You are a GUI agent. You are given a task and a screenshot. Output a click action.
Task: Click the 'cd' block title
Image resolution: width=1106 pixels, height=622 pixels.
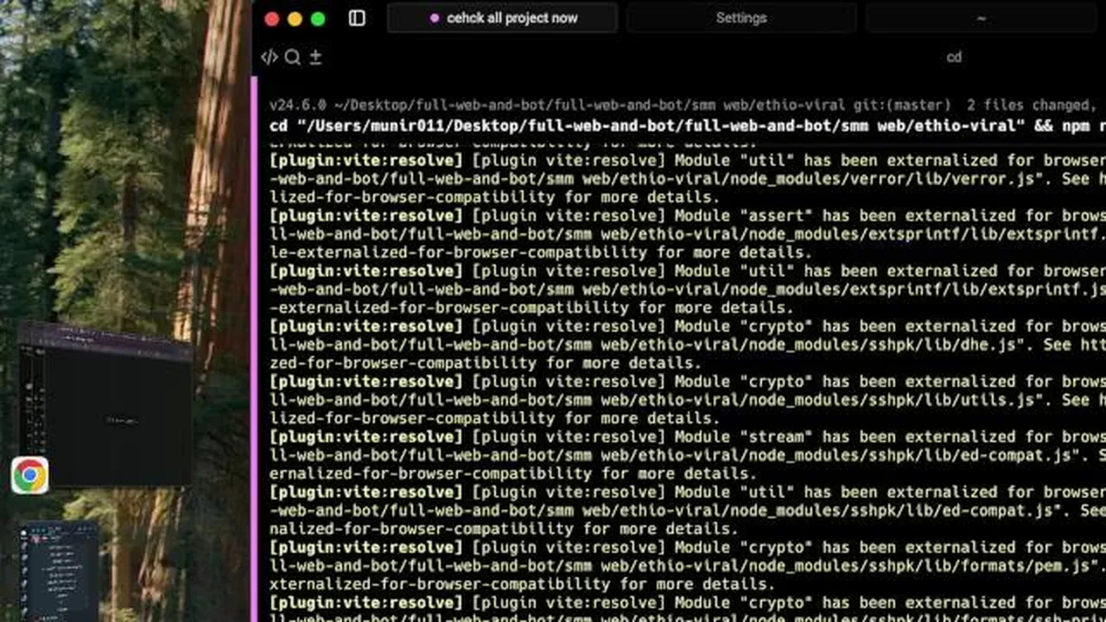click(x=954, y=57)
